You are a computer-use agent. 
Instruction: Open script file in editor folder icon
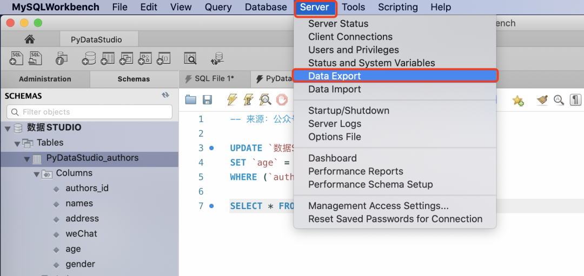click(191, 99)
